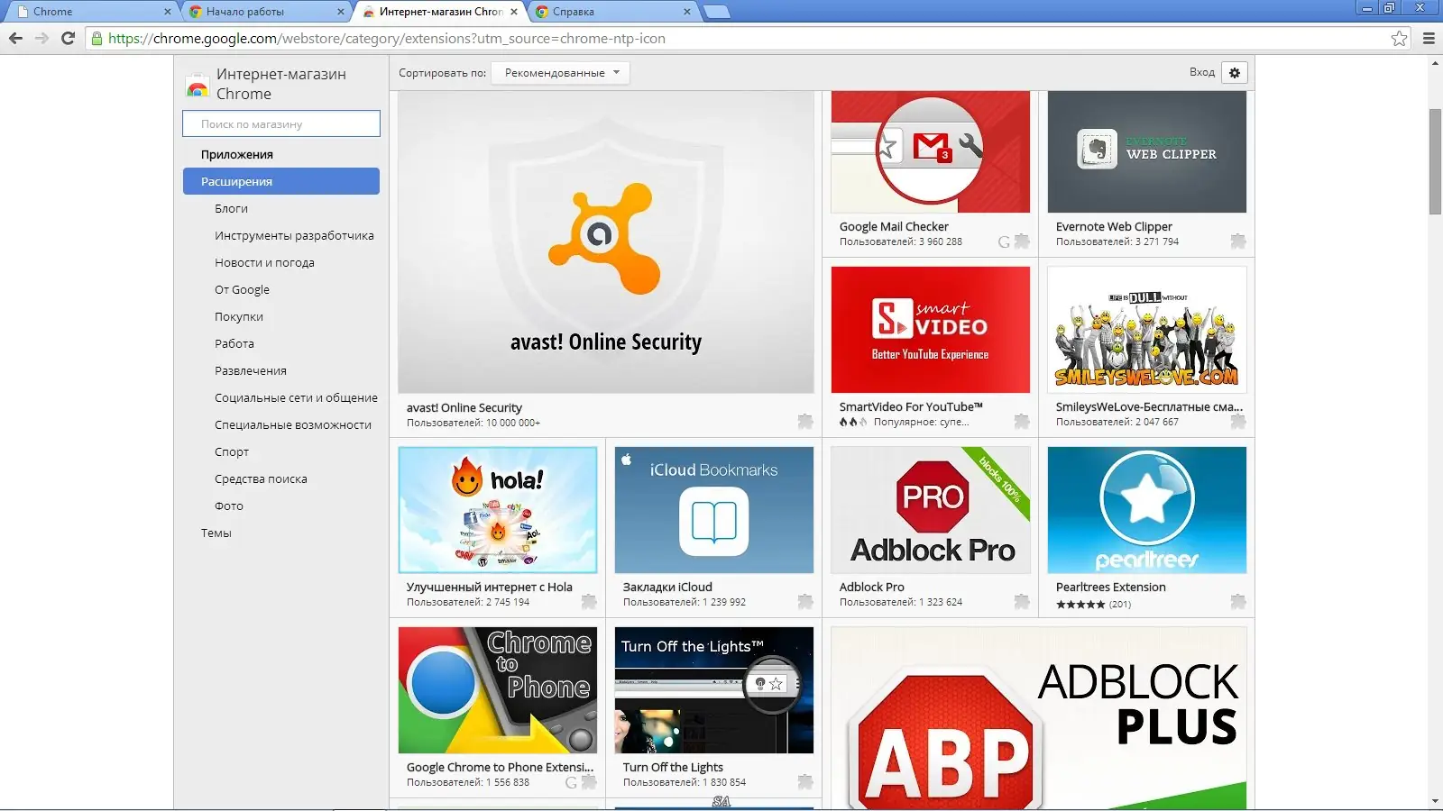The height and width of the screenshot is (811, 1443).
Task: Reload the current page
Action: click(x=68, y=38)
